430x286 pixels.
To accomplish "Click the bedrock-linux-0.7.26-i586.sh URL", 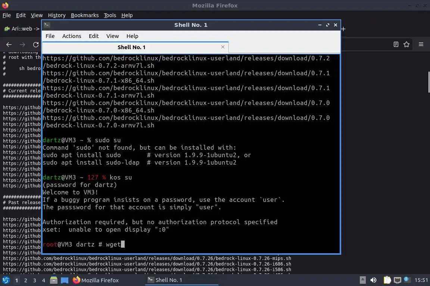I will coord(147,270).
